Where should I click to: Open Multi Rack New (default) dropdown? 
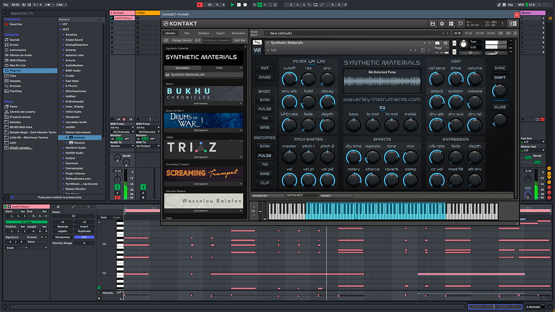[357, 33]
